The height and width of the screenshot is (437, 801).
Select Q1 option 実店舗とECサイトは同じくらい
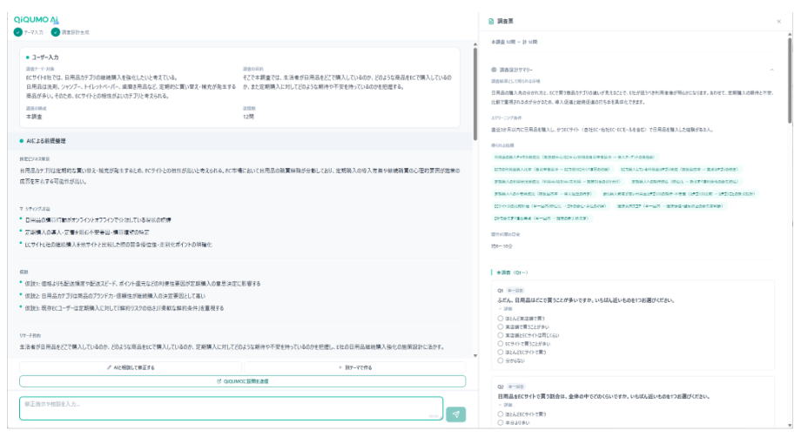(500, 335)
